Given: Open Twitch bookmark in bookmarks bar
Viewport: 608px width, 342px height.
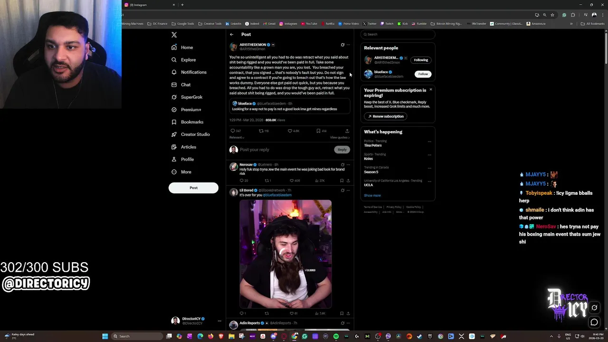Looking at the screenshot, I should point(387,24).
